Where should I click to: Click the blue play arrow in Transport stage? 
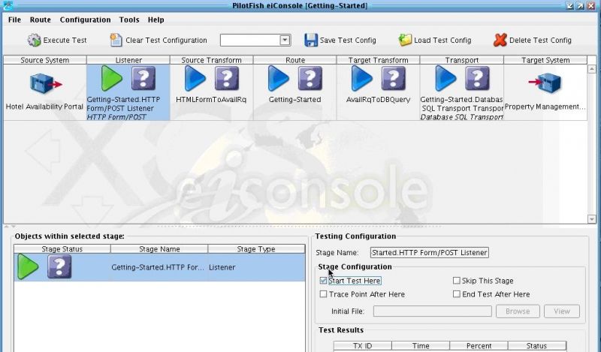[445, 79]
